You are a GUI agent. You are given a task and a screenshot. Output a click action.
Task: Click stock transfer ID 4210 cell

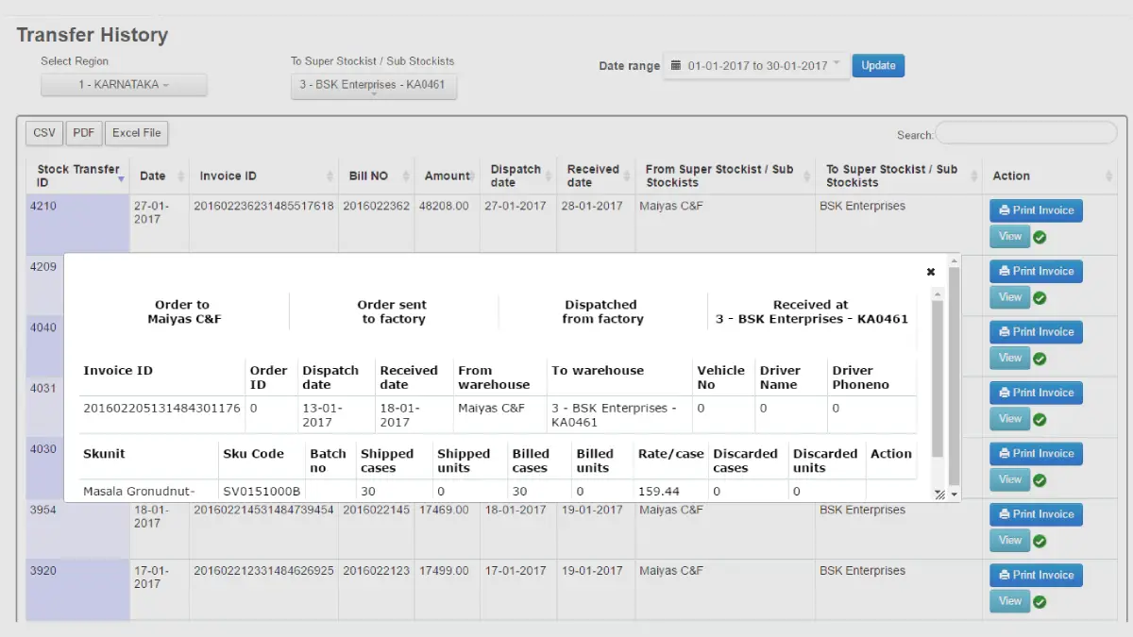coord(77,224)
